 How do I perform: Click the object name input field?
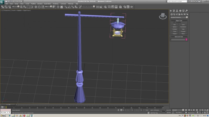[178, 40]
